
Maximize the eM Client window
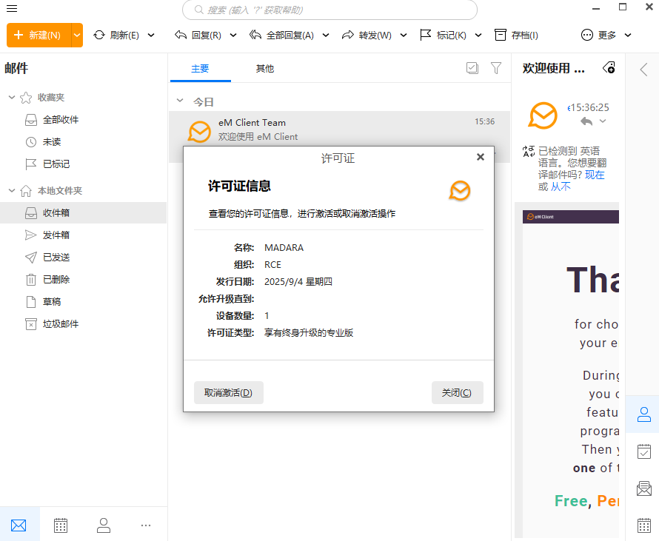[x=623, y=7]
